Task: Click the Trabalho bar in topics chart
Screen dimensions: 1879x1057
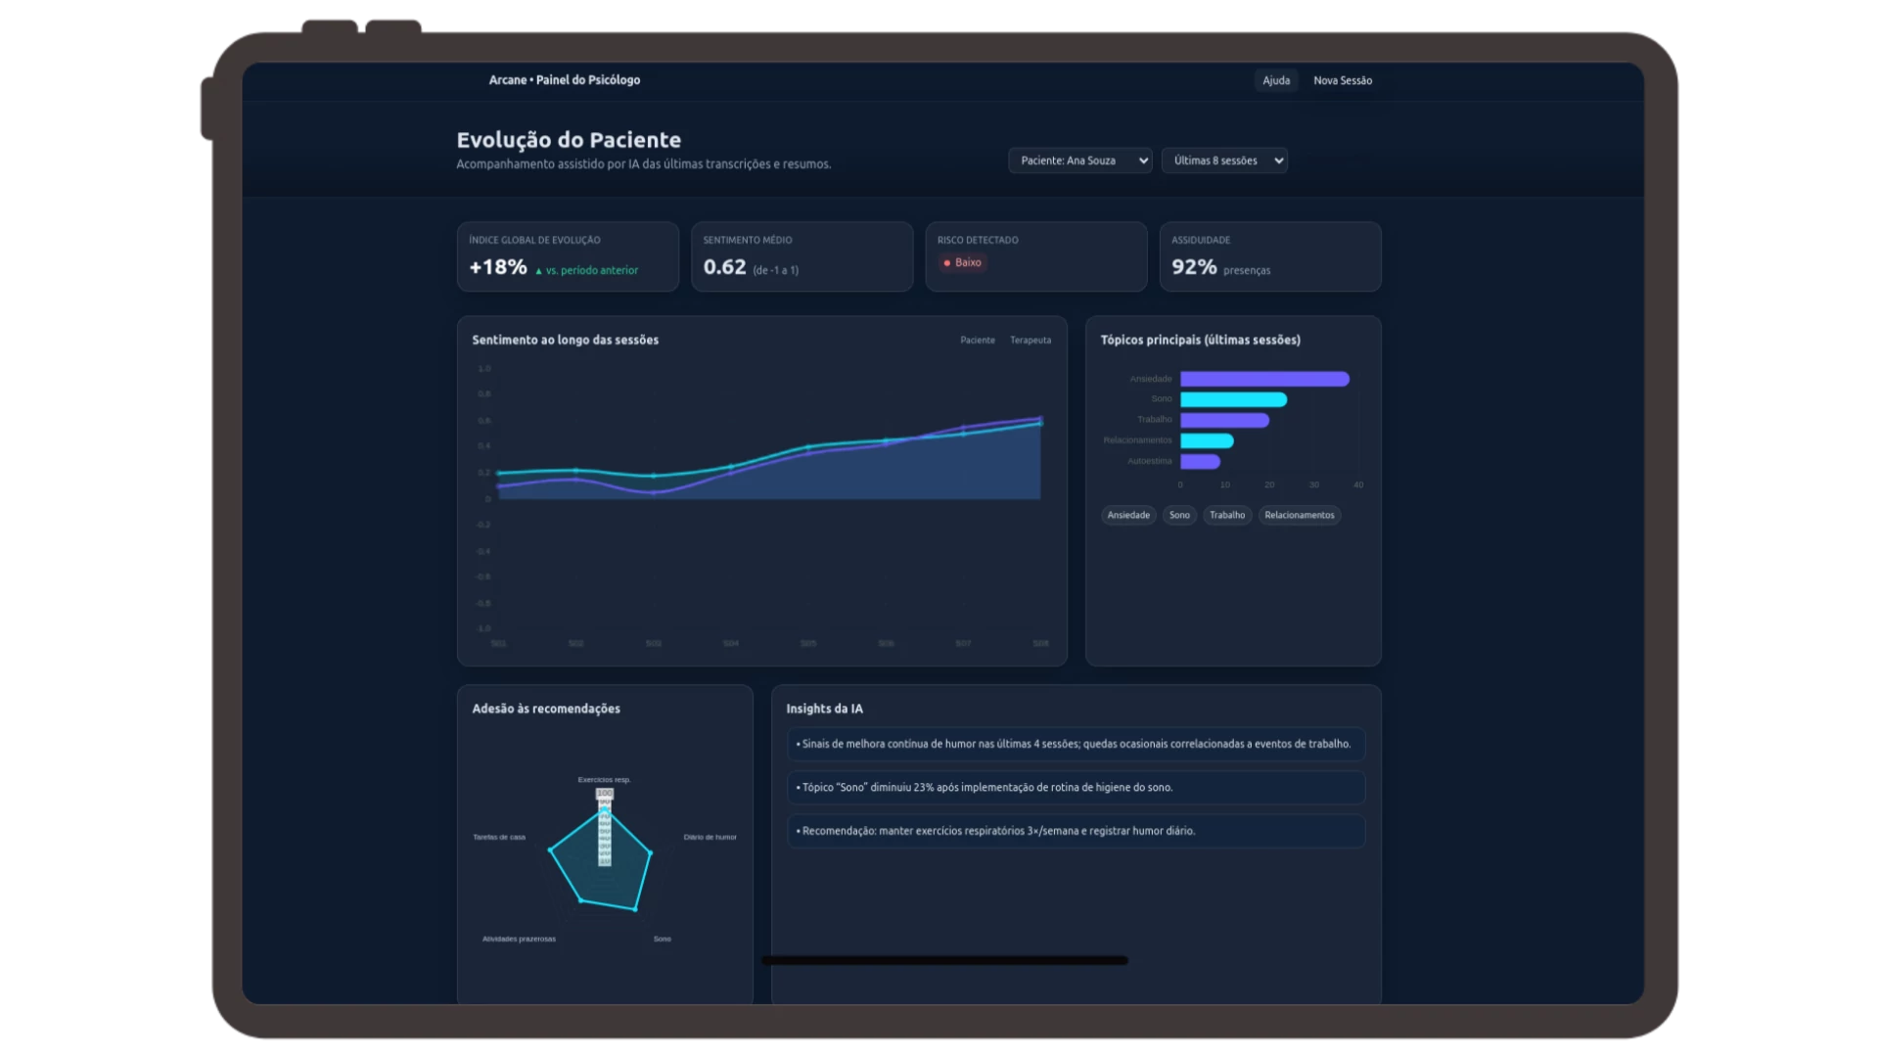Action: click(x=1223, y=420)
